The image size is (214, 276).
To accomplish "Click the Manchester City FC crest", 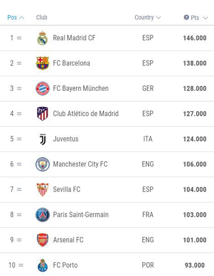I will tap(43, 164).
